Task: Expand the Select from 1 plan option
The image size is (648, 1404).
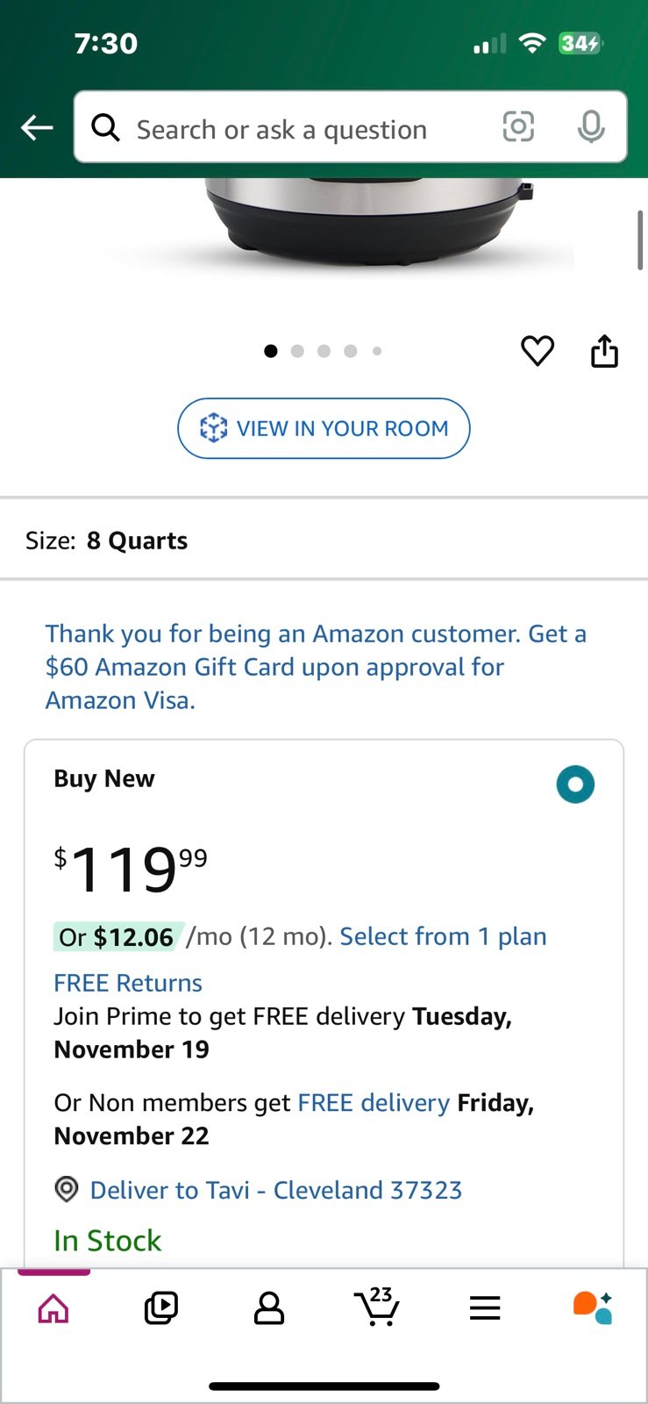Action: tap(443, 936)
